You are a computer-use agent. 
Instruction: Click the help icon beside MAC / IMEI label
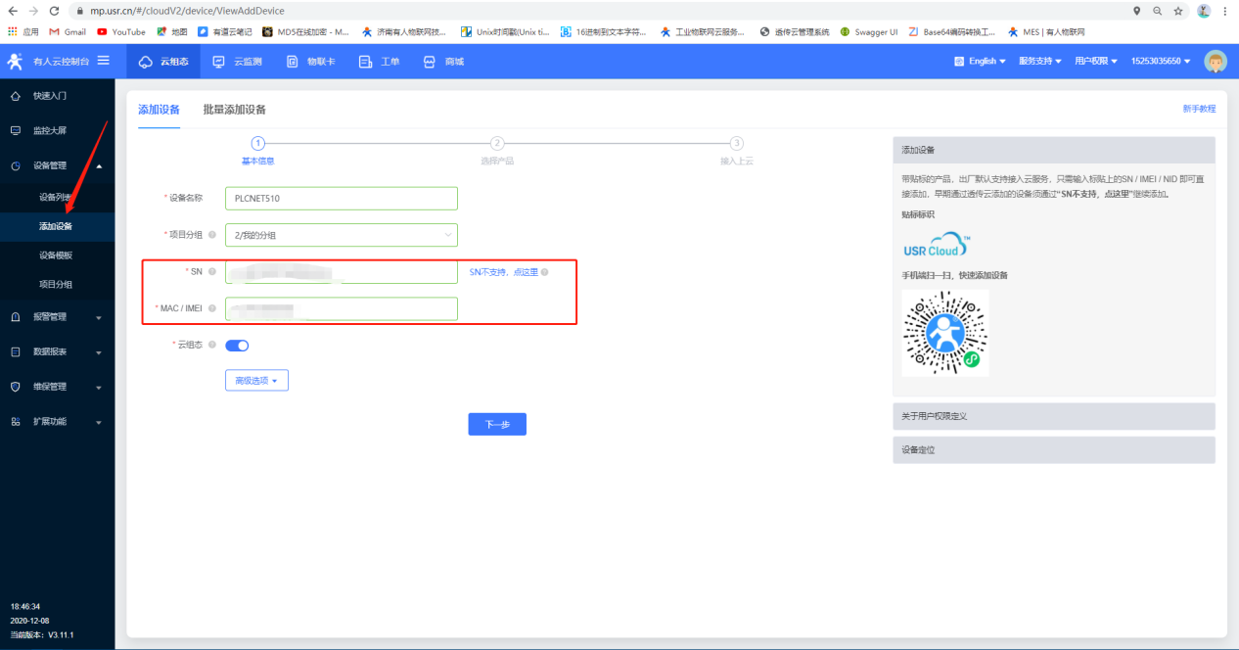tap(211, 308)
